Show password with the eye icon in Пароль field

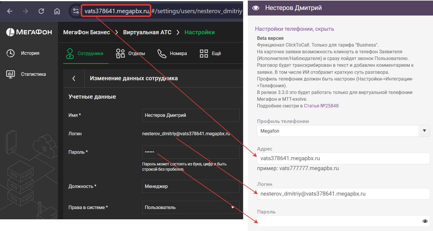425,221
